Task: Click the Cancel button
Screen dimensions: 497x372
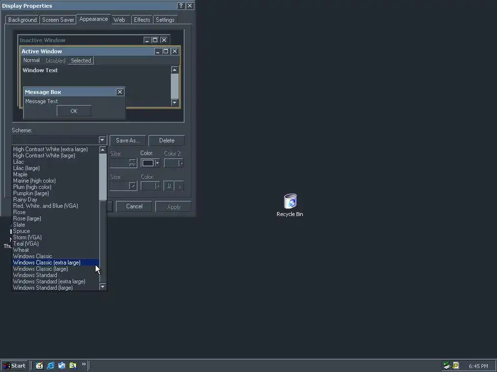Action: [134, 206]
